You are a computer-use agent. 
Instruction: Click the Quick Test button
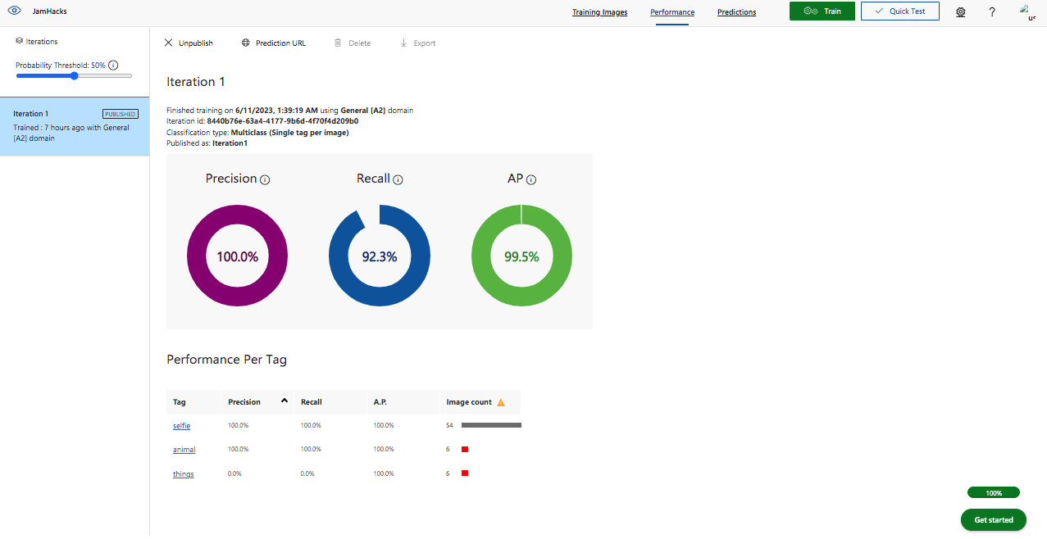pyautogui.click(x=900, y=11)
